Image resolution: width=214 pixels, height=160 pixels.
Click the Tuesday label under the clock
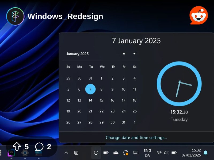point(179,119)
